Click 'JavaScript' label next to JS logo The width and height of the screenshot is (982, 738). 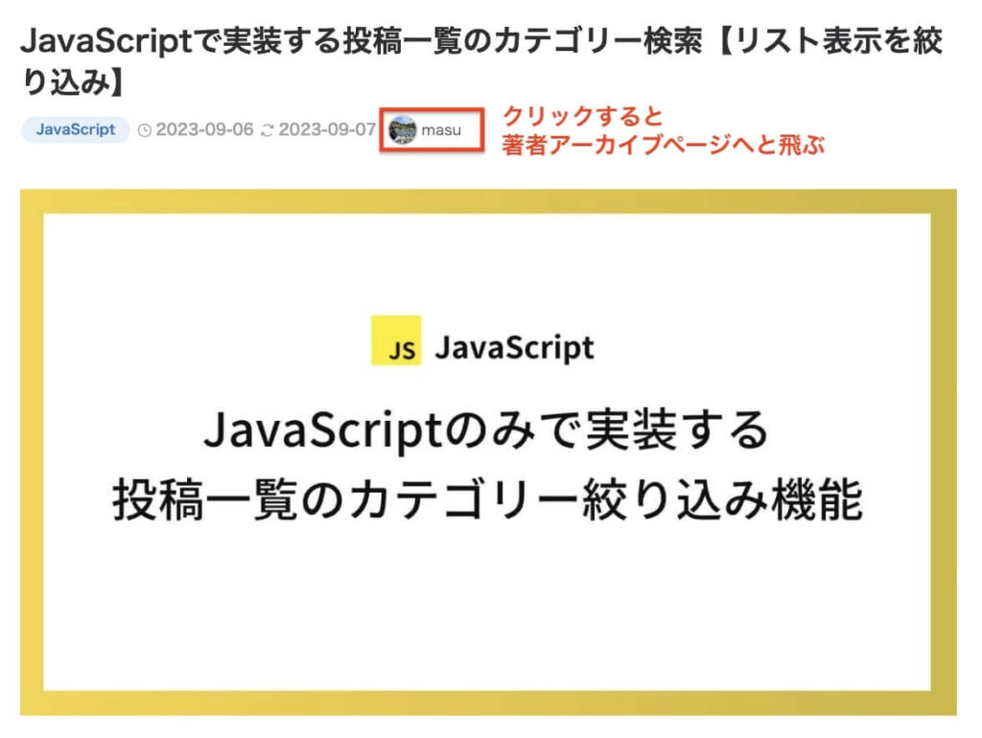514,347
